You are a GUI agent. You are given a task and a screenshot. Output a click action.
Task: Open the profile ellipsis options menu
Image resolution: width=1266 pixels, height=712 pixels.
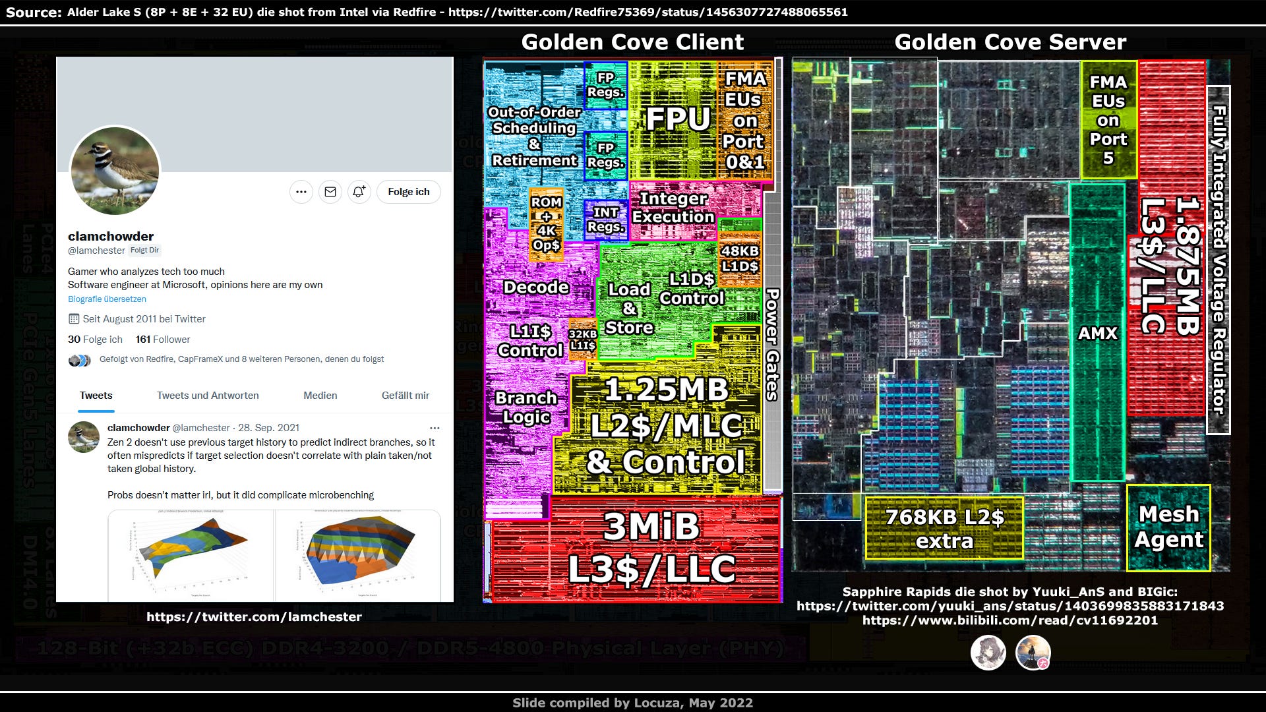click(x=301, y=191)
